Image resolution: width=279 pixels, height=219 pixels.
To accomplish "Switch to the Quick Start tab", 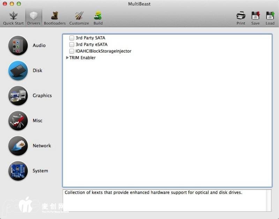I will click(x=13, y=18).
